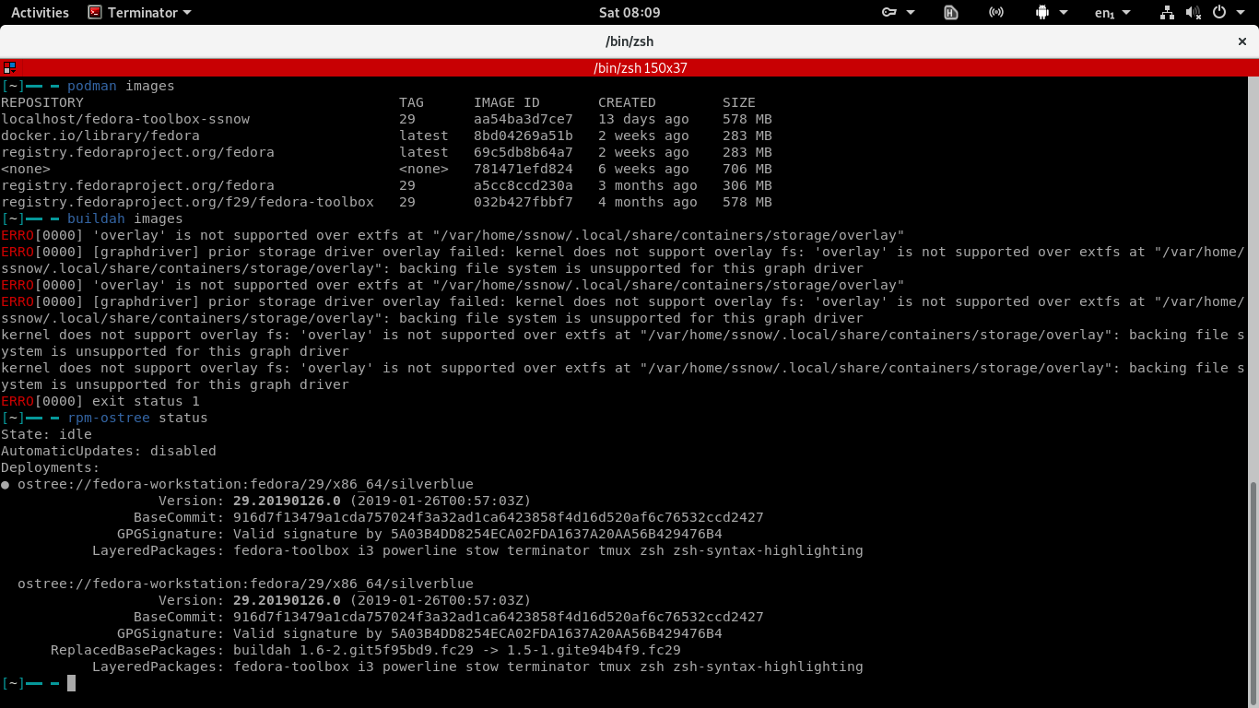Click the '6 weeks ago' created value
The image size is (1259, 708).
[x=643, y=169]
